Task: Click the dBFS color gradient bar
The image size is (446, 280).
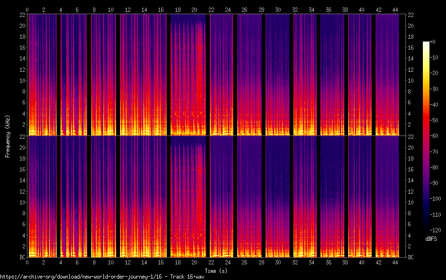Action: (x=426, y=136)
